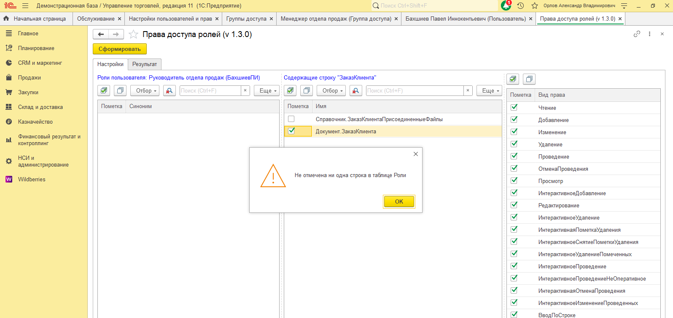Uncheck the ОтменаПроведения right
Screen dimensions: 673x318
(514, 168)
